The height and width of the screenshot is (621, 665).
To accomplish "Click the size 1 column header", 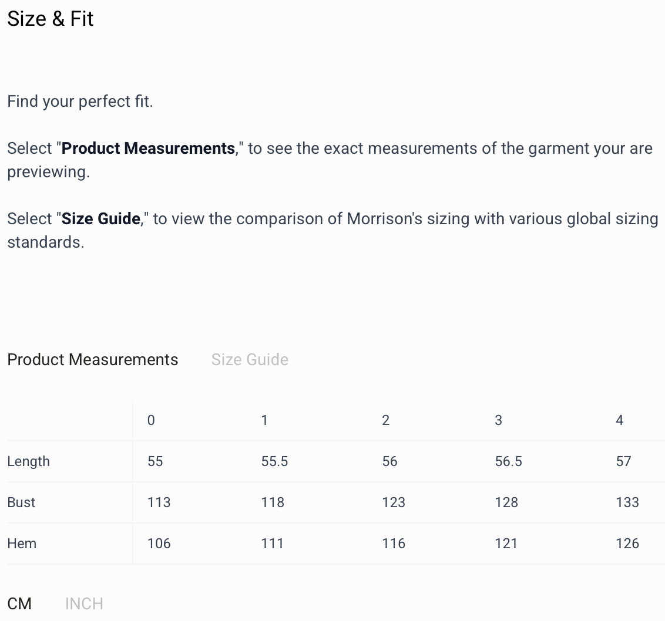I will click(264, 420).
